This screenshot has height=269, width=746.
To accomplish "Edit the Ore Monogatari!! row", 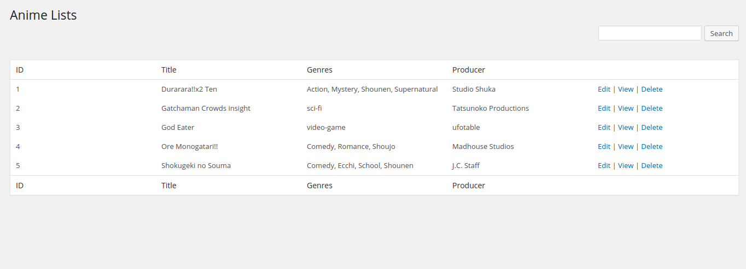I will pos(604,147).
